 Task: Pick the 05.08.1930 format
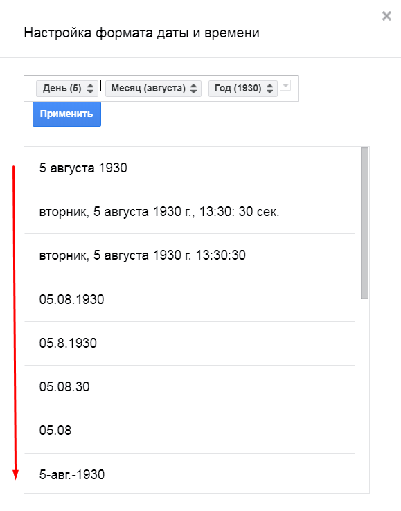pyautogui.click(x=190, y=300)
